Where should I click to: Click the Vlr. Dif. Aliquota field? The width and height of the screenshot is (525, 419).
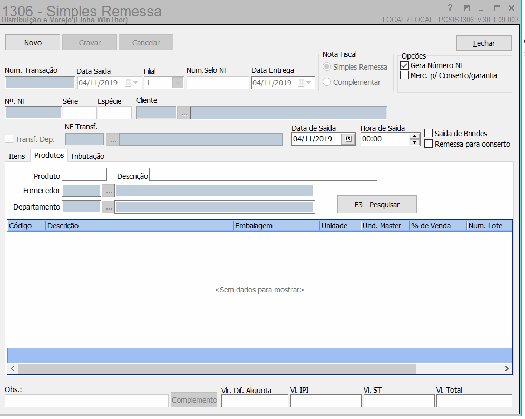tap(255, 401)
